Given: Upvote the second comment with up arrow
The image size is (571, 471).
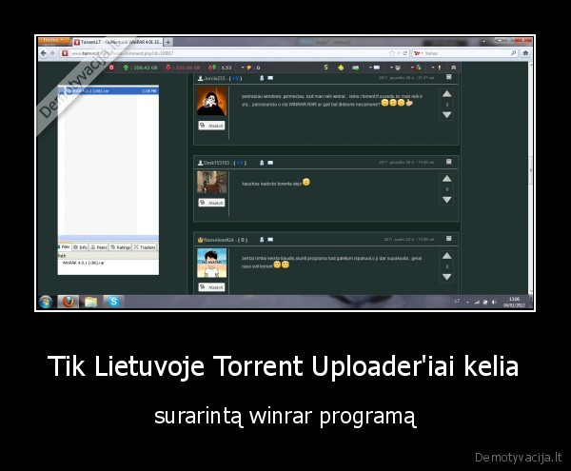Looking at the screenshot, I should pos(447,179).
